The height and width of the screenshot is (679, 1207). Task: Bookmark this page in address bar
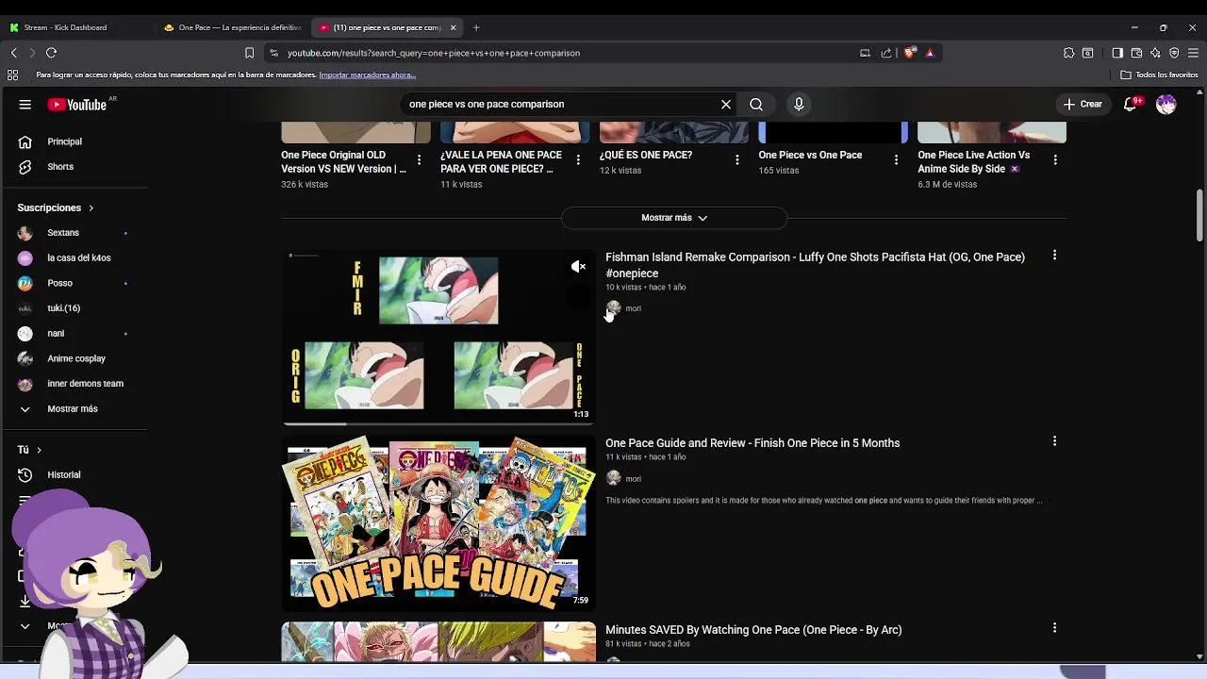pos(249,53)
